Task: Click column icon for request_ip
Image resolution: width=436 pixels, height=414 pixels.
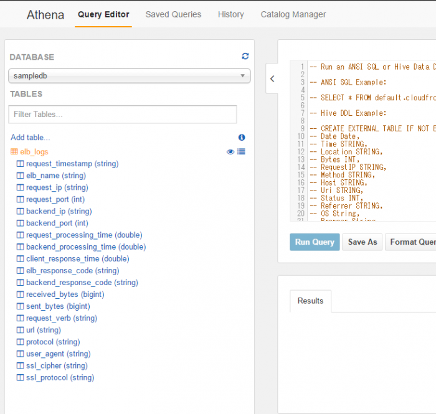Action: click(20, 187)
